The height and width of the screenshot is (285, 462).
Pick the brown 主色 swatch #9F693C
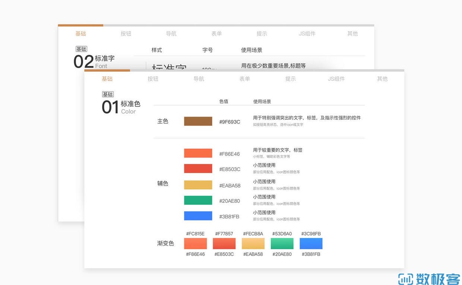[198, 121]
